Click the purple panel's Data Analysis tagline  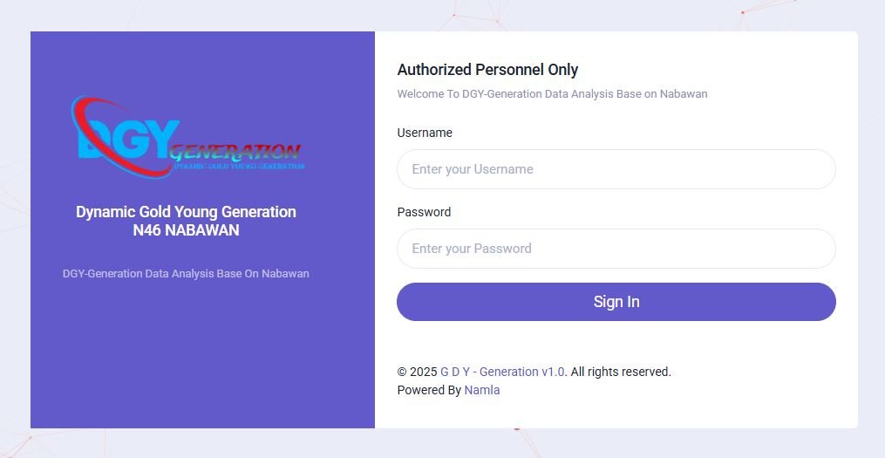tap(186, 273)
